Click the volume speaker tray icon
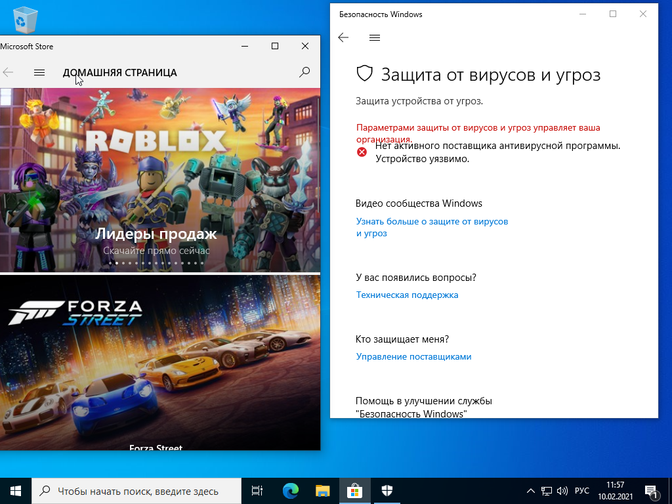Image resolution: width=672 pixels, height=504 pixels. (x=562, y=491)
